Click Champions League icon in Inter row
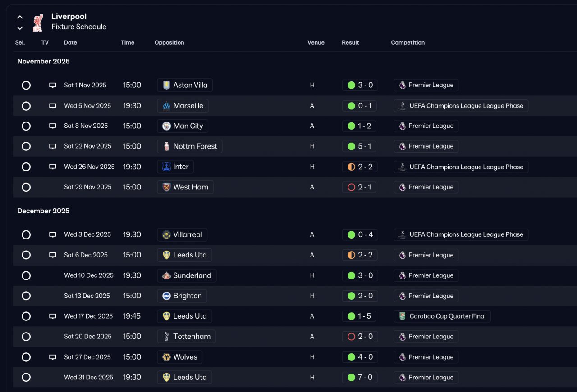Image resolution: width=577 pixels, height=392 pixels. 403,167
